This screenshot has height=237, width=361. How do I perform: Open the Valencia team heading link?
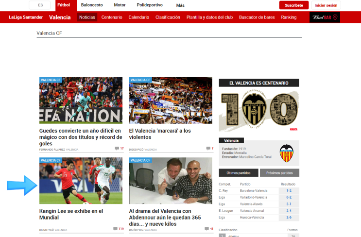(x=60, y=17)
